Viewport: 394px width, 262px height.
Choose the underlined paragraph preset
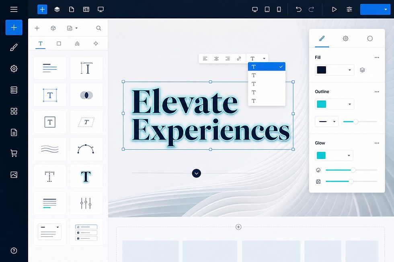[x=50, y=203]
